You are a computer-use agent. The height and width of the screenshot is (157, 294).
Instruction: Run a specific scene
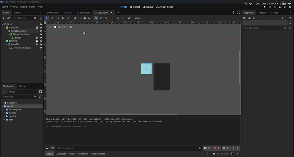click(285, 7)
